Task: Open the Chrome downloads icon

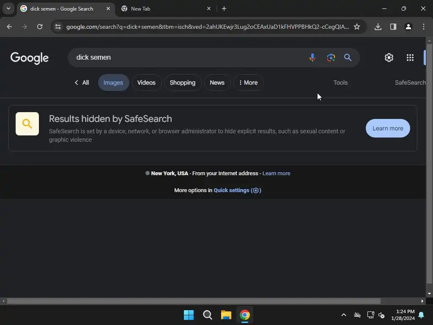Action: (x=378, y=27)
